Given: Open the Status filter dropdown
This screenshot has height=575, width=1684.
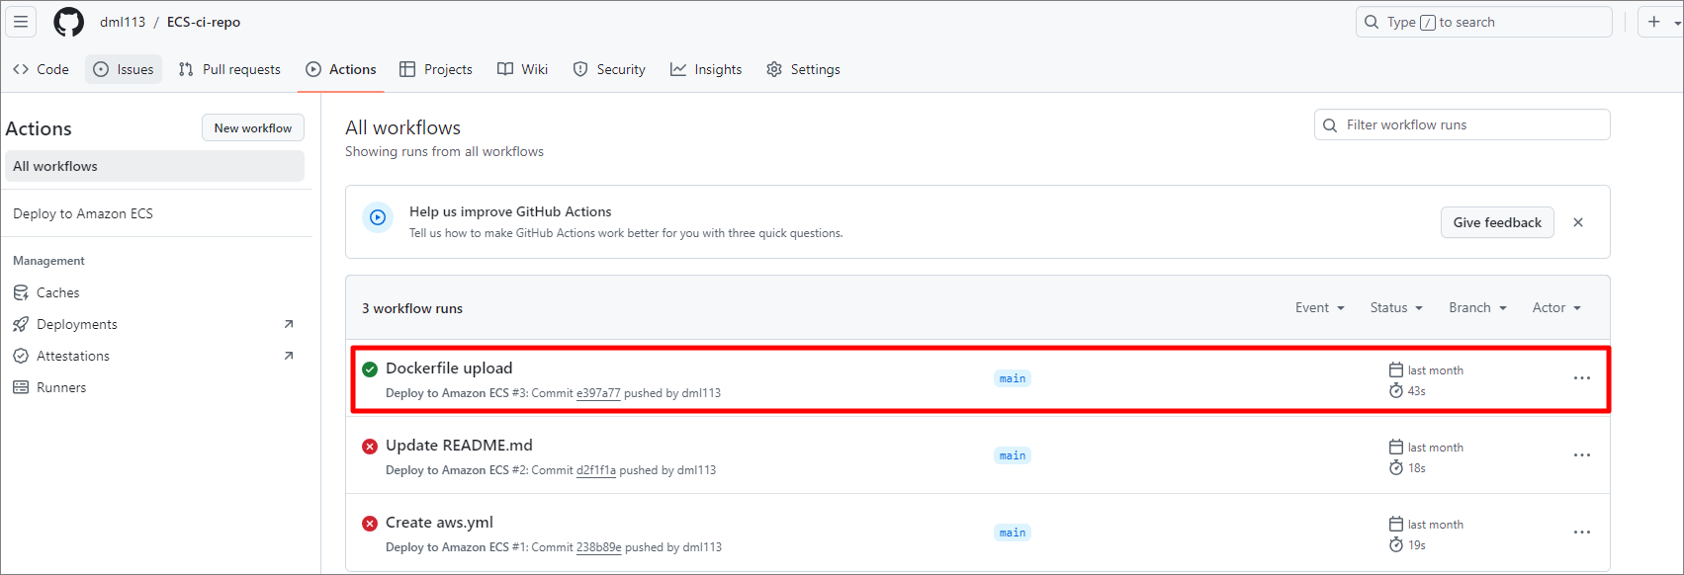Looking at the screenshot, I should coord(1396,308).
